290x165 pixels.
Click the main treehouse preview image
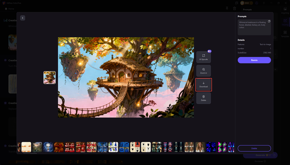[126, 77]
